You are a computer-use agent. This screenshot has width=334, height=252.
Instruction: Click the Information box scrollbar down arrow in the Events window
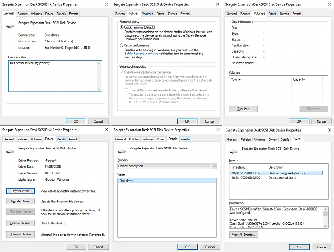(x=326, y=226)
